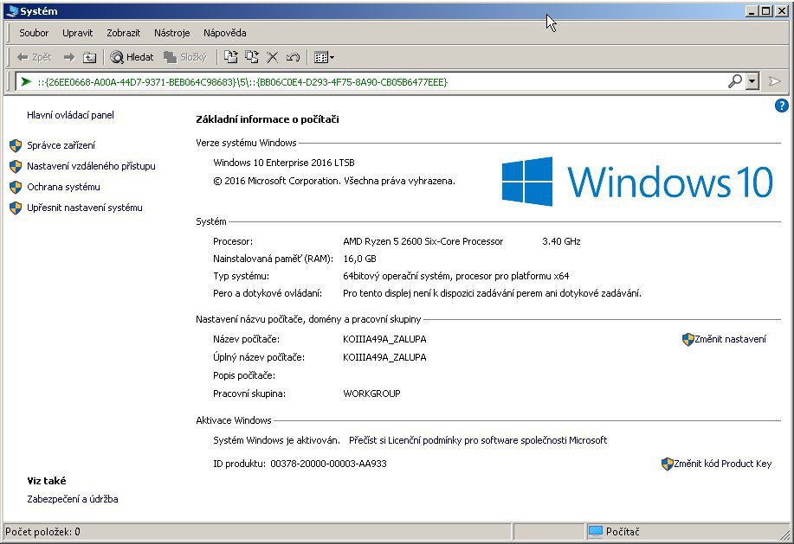Click product ID 00378-20000-00003-AA933
Screen dimensions: 794x544
pyautogui.click(x=328, y=463)
